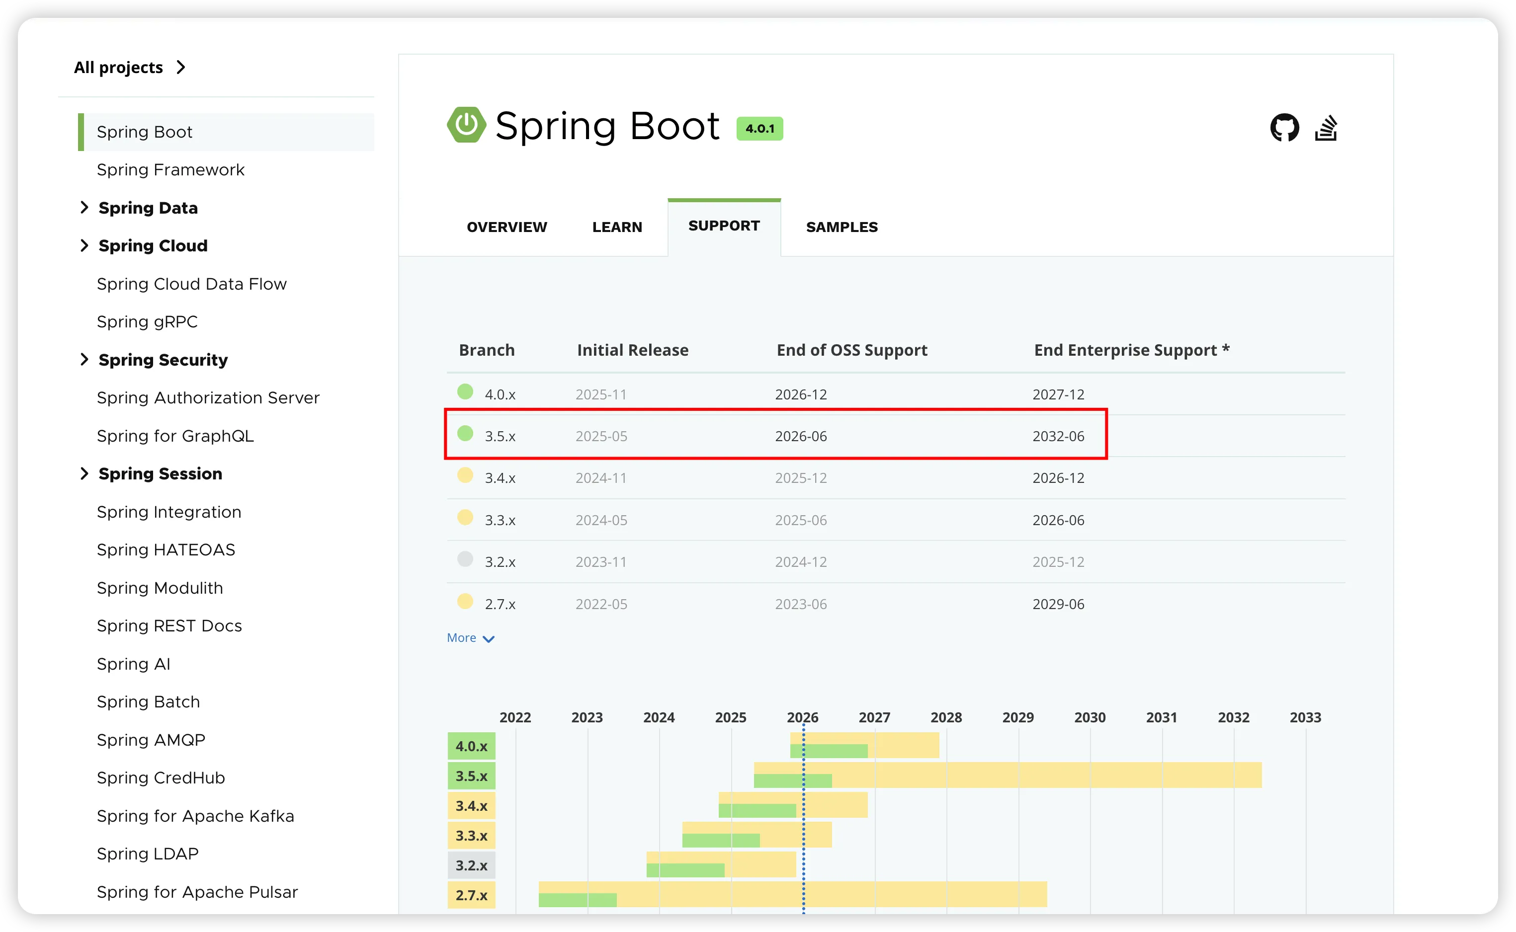
Task: Expand the Spring Data tree section
Action: 84,208
